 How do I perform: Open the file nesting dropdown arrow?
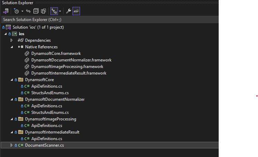60,11
